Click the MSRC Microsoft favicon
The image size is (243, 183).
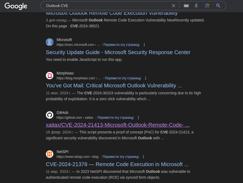(x=50, y=42)
